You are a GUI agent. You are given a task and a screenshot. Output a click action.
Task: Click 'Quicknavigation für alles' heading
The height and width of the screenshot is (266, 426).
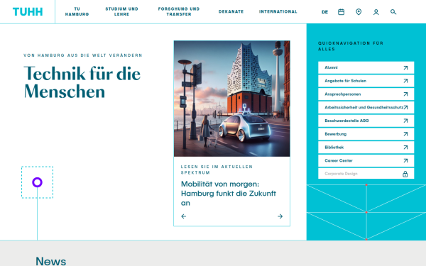coord(351,46)
